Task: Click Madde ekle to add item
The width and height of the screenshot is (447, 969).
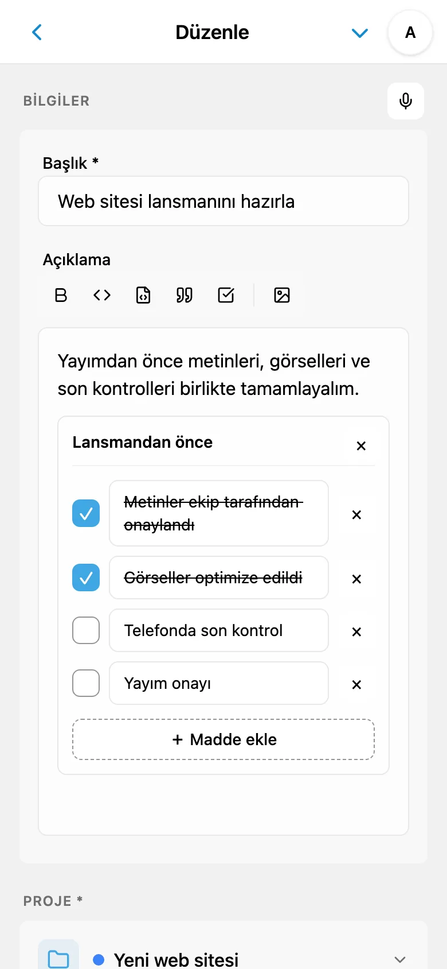Action: click(223, 739)
